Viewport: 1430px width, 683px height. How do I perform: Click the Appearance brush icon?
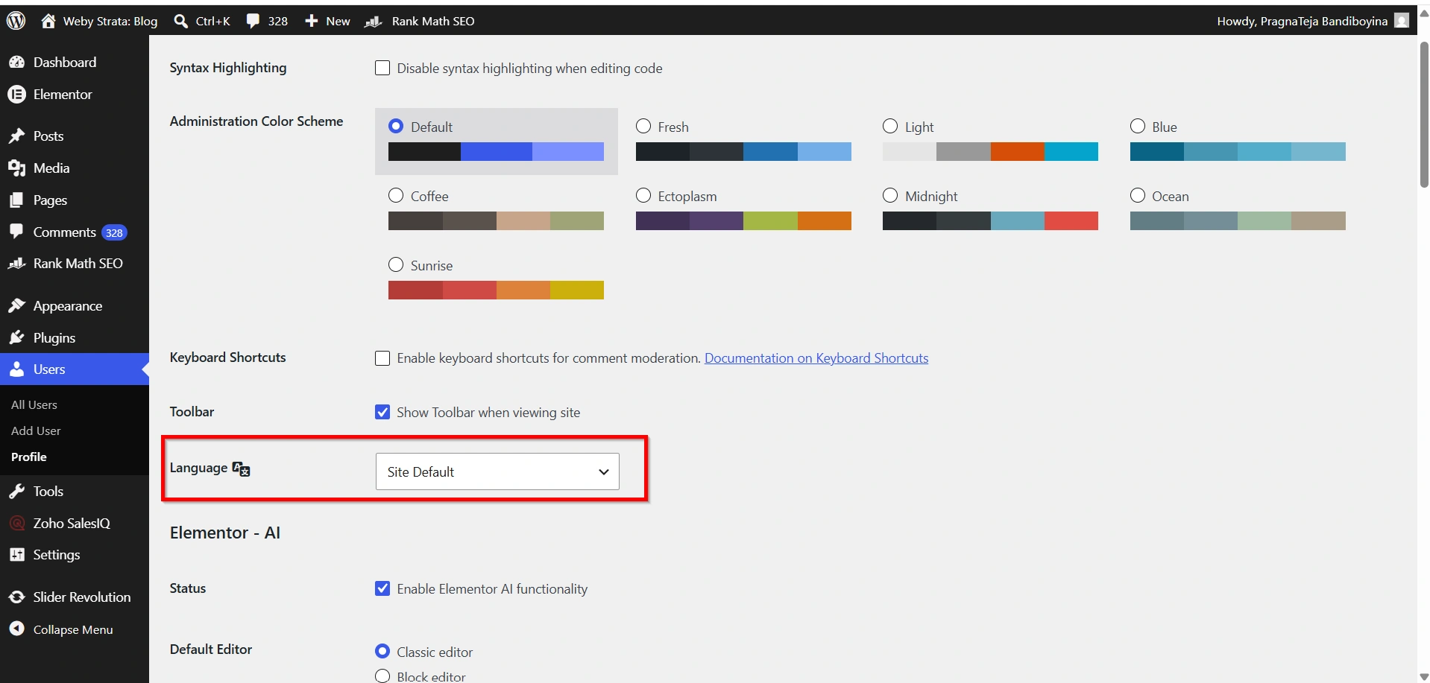coord(17,306)
